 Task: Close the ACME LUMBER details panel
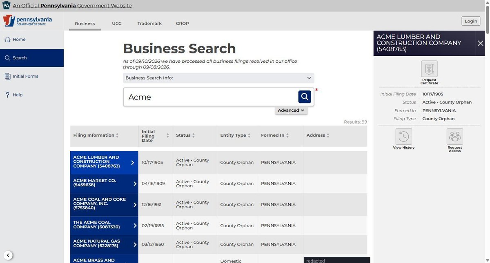[480, 43]
